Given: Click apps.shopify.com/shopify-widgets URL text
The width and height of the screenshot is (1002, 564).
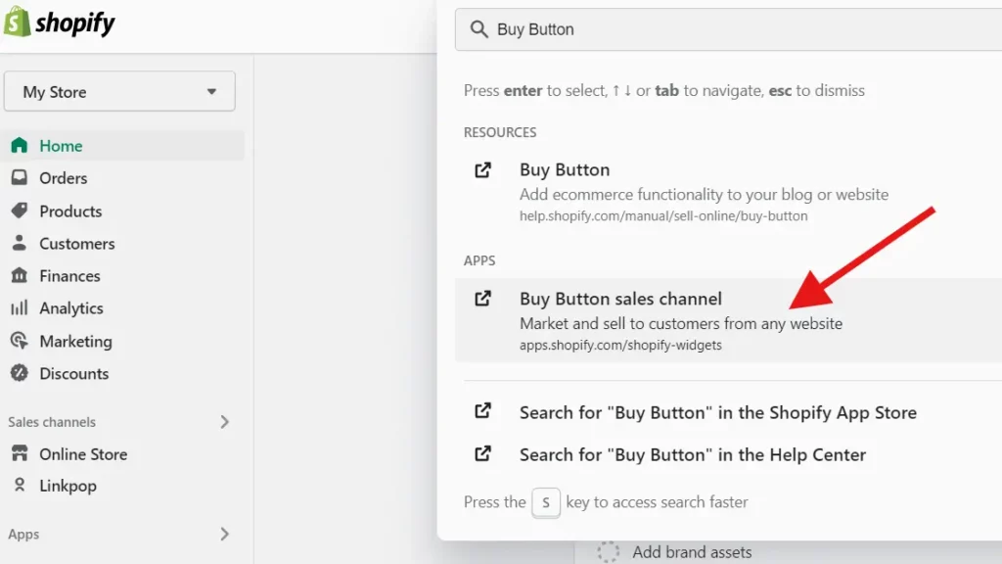Looking at the screenshot, I should (620, 346).
